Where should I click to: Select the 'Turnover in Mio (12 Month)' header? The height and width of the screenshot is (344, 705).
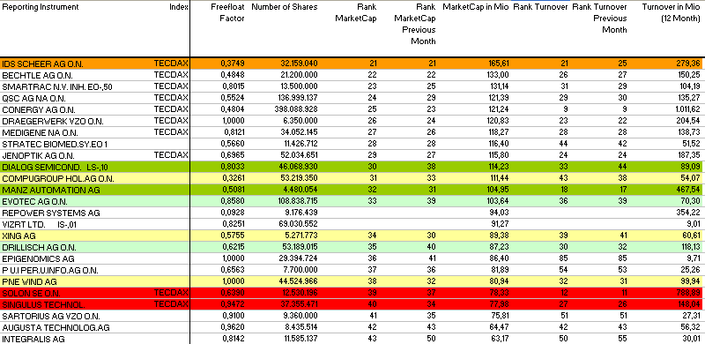pos(671,12)
